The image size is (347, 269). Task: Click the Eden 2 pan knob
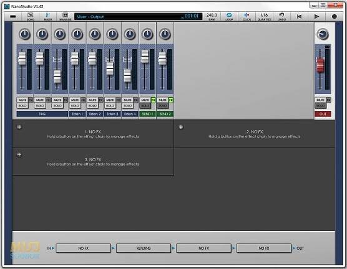[x=94, y=34]
